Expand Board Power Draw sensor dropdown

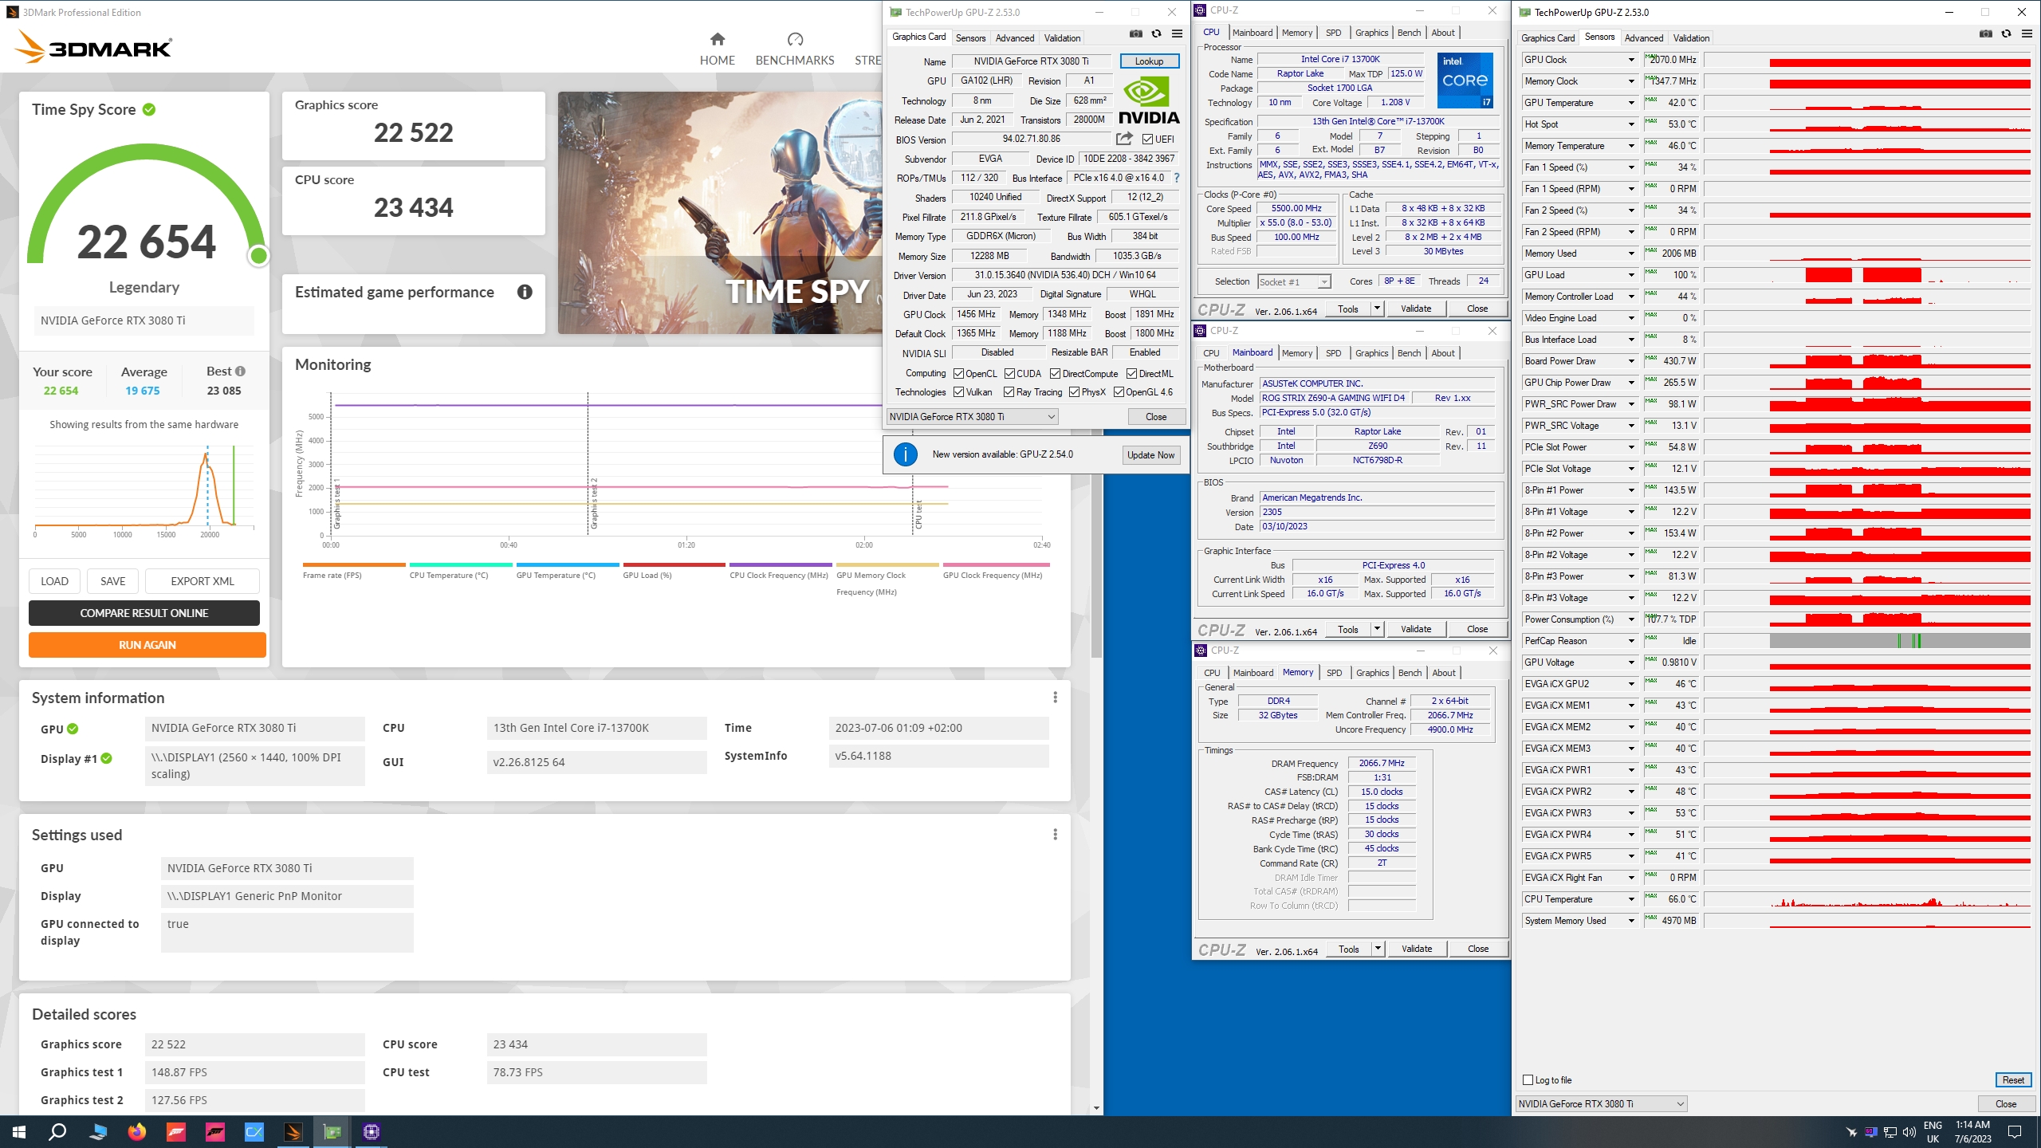pos(1631,361)
